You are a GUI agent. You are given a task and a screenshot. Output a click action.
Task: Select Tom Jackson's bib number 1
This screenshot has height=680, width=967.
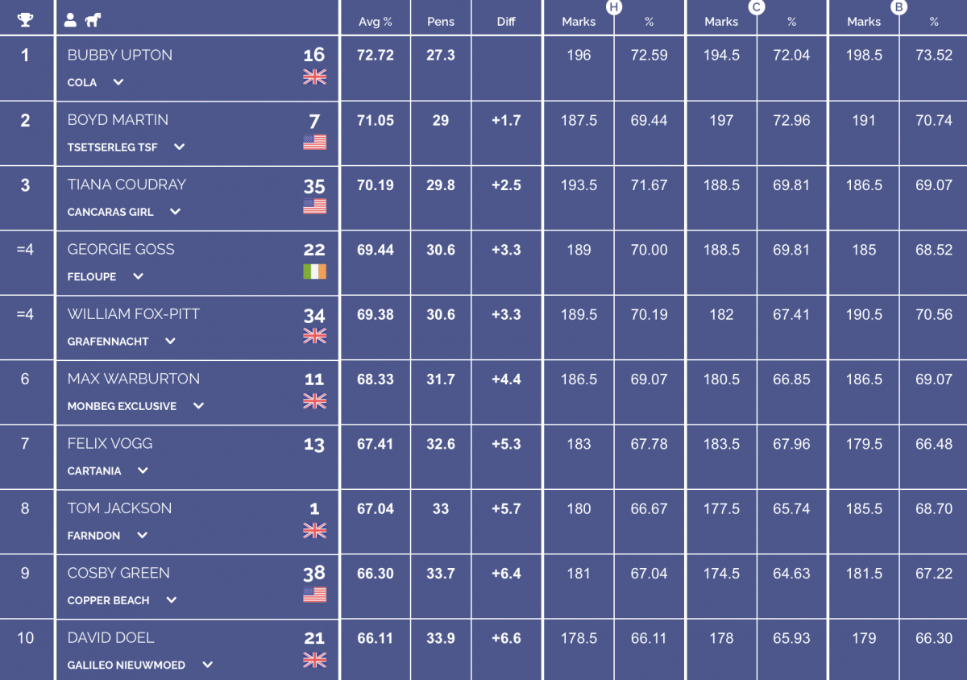[x=314, y=509]
